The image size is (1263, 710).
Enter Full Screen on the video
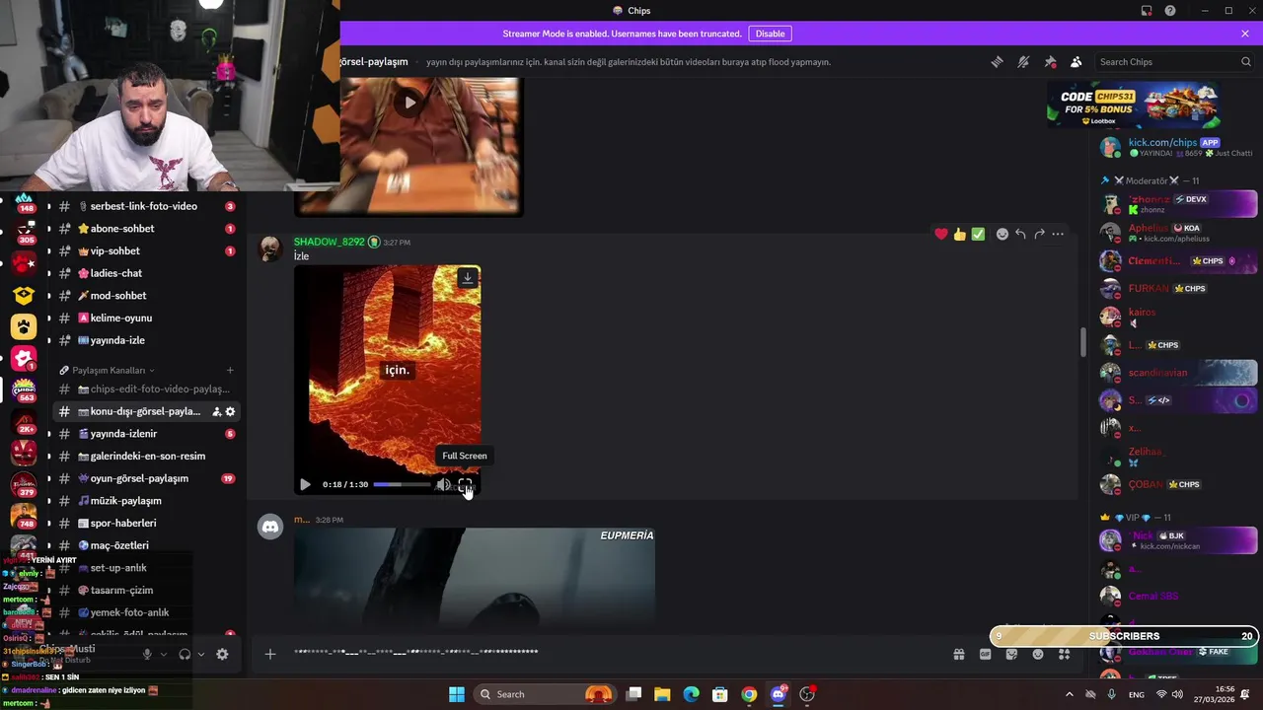pyautogui.click(x=465, y=484)
